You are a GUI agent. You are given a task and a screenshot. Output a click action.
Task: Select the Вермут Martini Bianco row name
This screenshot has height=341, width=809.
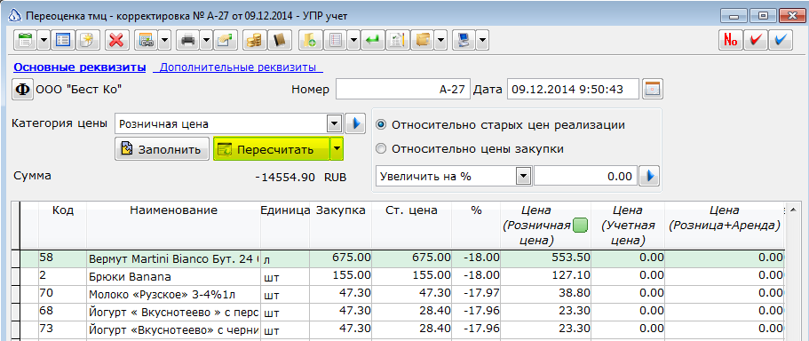(x=174, y=259)
